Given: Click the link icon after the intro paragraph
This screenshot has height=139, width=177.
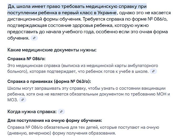Looking at the screenshot, I should tap(34, 38).
